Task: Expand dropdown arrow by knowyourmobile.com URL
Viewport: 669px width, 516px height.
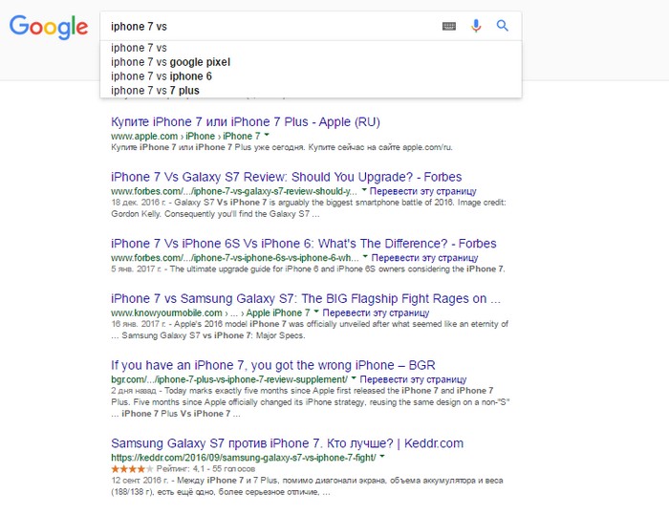Action: (315, 312)
